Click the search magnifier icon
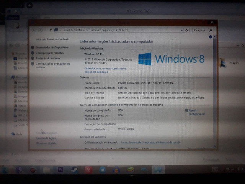245x184 pixels. (211, 30)
